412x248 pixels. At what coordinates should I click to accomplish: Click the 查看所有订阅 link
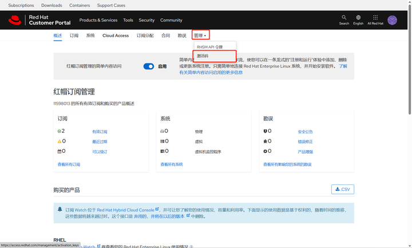(69, 164)
